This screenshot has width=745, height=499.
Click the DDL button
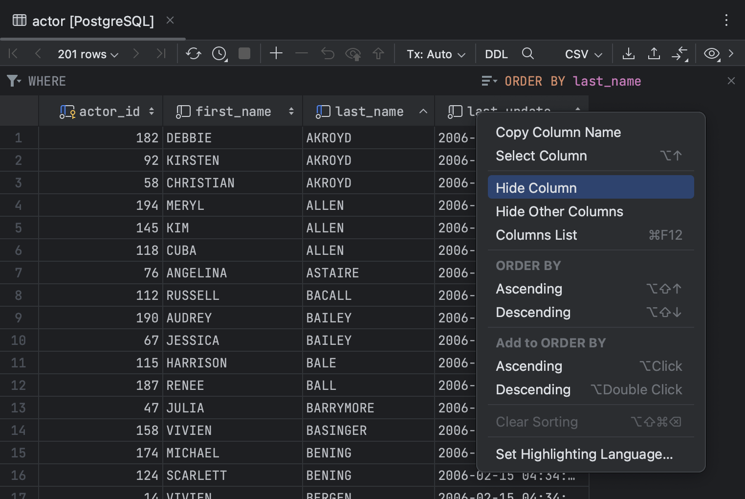[496, 54]
